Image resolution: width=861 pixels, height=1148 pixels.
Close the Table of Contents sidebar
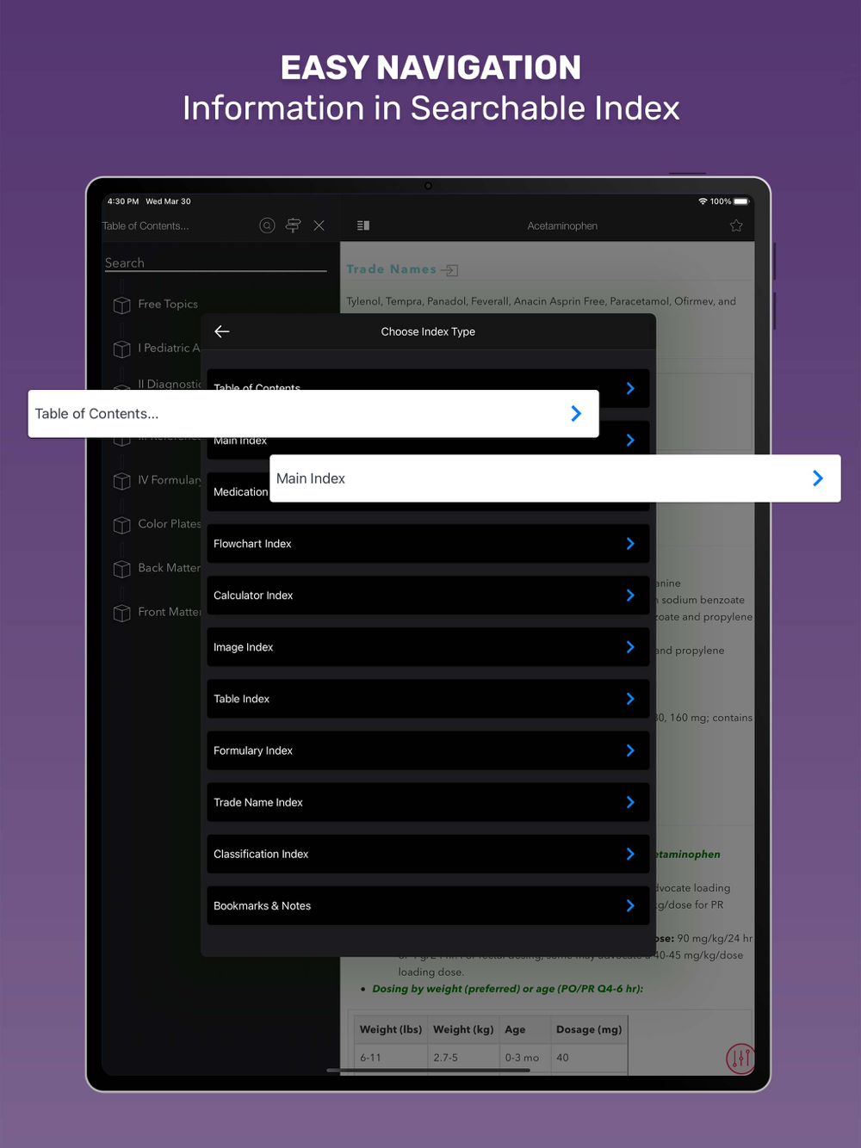pyautogui.click(x=319, y=225)
